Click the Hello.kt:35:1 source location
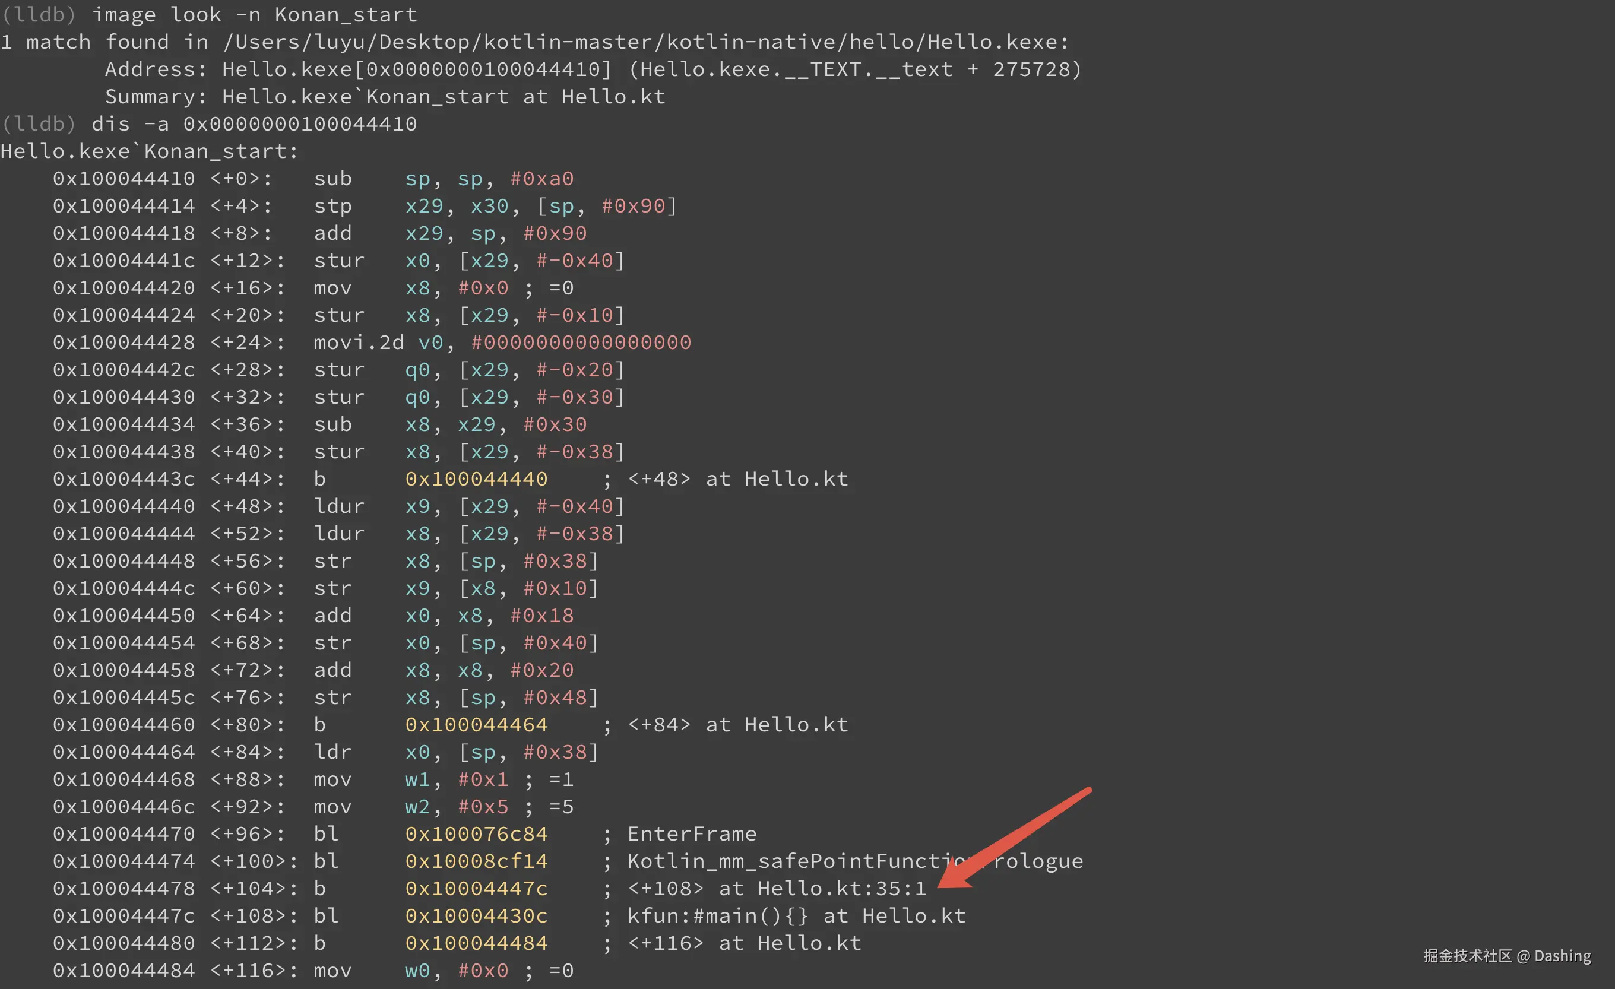The width and height of the screenshot is (1615, 989). (841, 889)
